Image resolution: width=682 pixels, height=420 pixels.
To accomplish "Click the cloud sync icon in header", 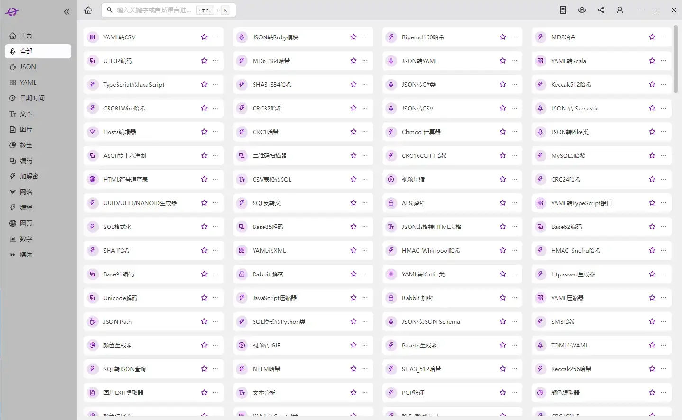I will pyautogui.click(x=582, y=10).
